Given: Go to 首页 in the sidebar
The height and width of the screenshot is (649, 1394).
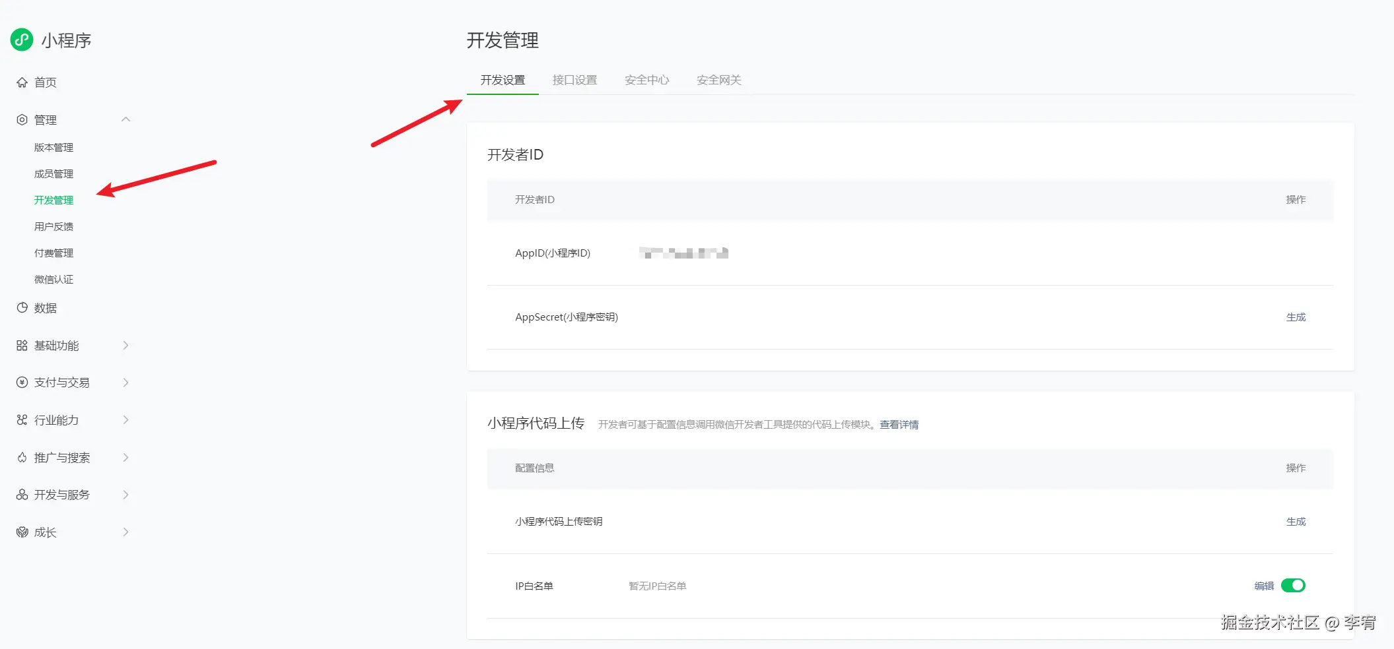Looking at the screenshot, I should (45, 82).
